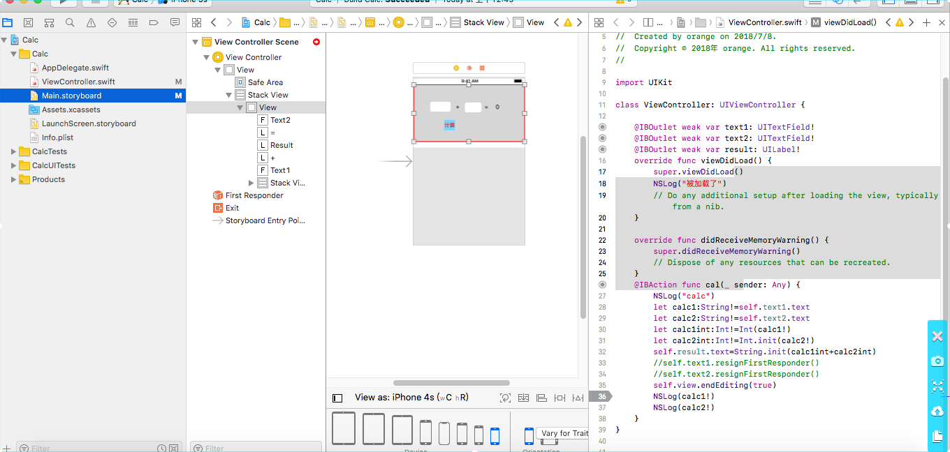The image size is (950, 452).
Task: Select portrait orientation icon
Action: pos(529,436)
